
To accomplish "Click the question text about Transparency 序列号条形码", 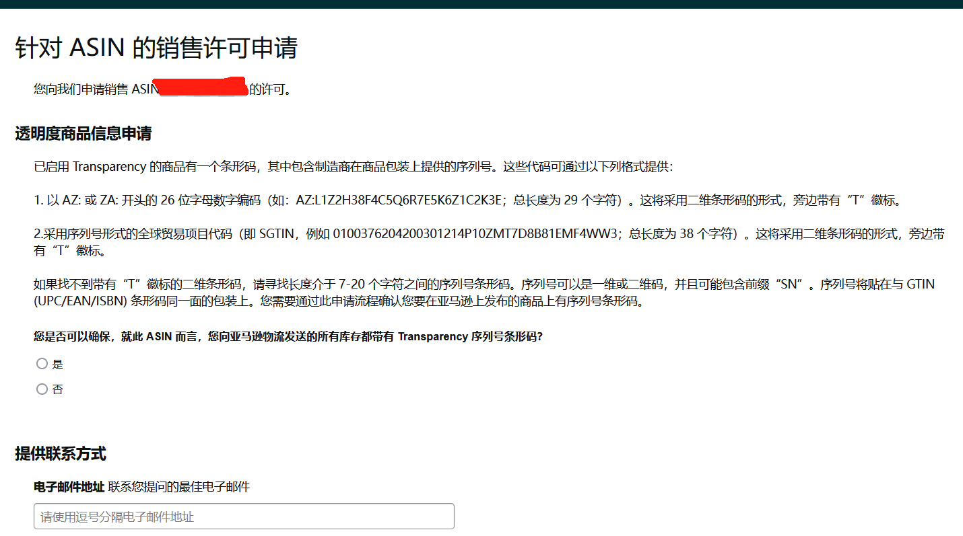I will (x=288, y=337).
